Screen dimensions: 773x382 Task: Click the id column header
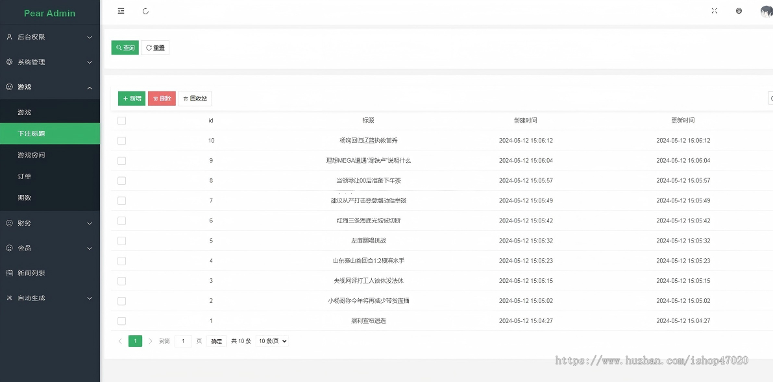211,120
